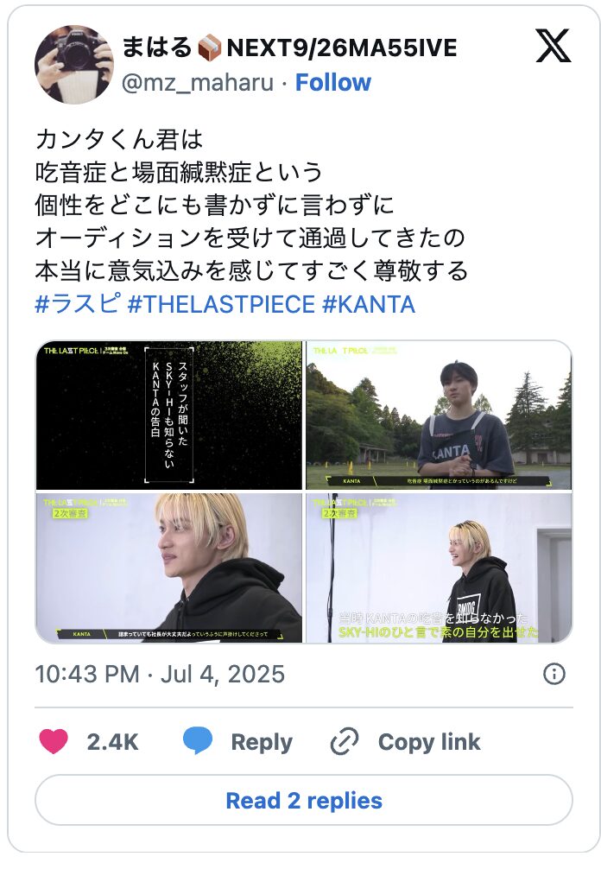Open the tweet info circle icon
The width and height of the screenshot is (601, 869).
point(554,674)
